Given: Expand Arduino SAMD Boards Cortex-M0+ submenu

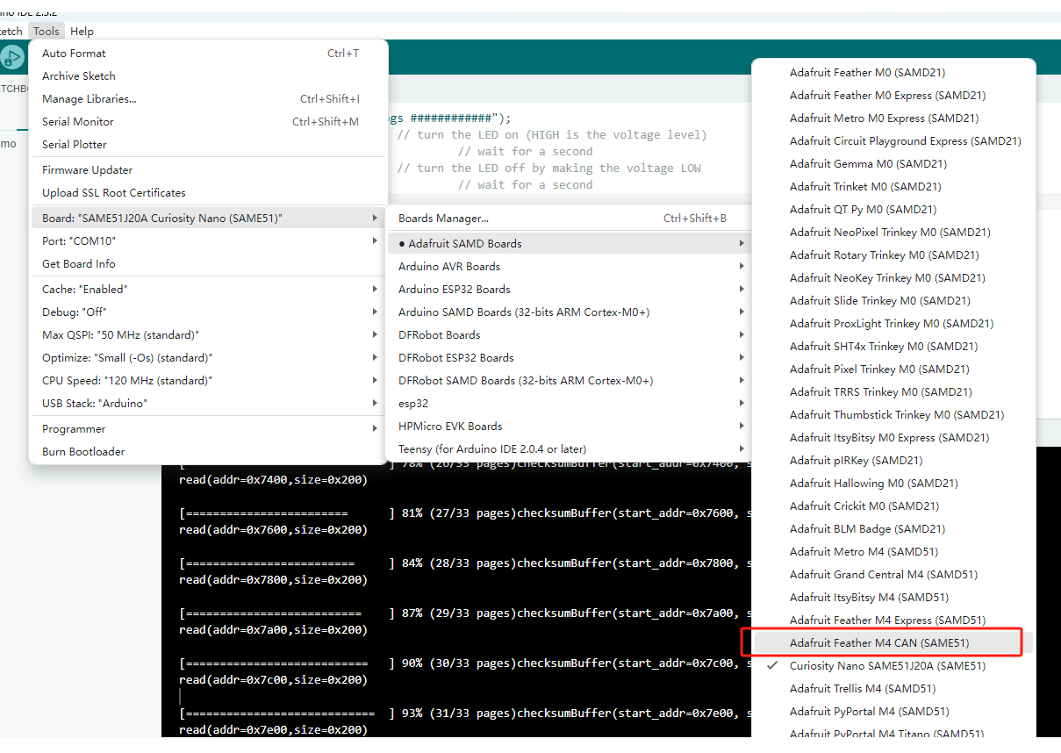Looking at the screenshot, I should (569, 312).
